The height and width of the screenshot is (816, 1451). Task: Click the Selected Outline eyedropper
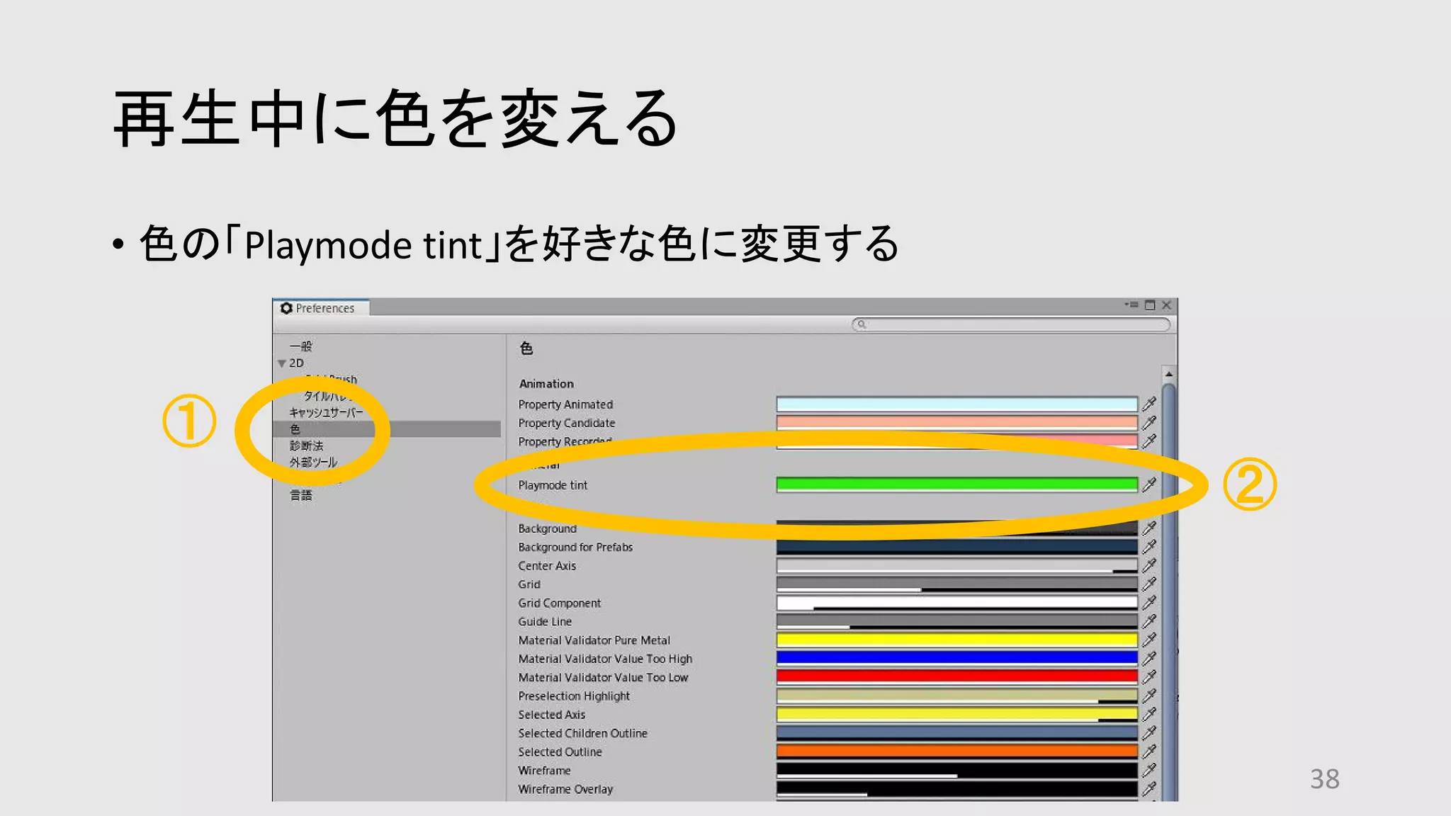1149,752
